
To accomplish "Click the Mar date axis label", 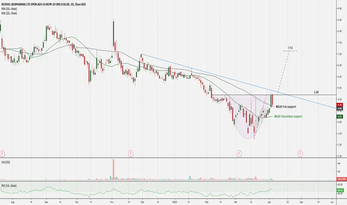I will 236,202.
